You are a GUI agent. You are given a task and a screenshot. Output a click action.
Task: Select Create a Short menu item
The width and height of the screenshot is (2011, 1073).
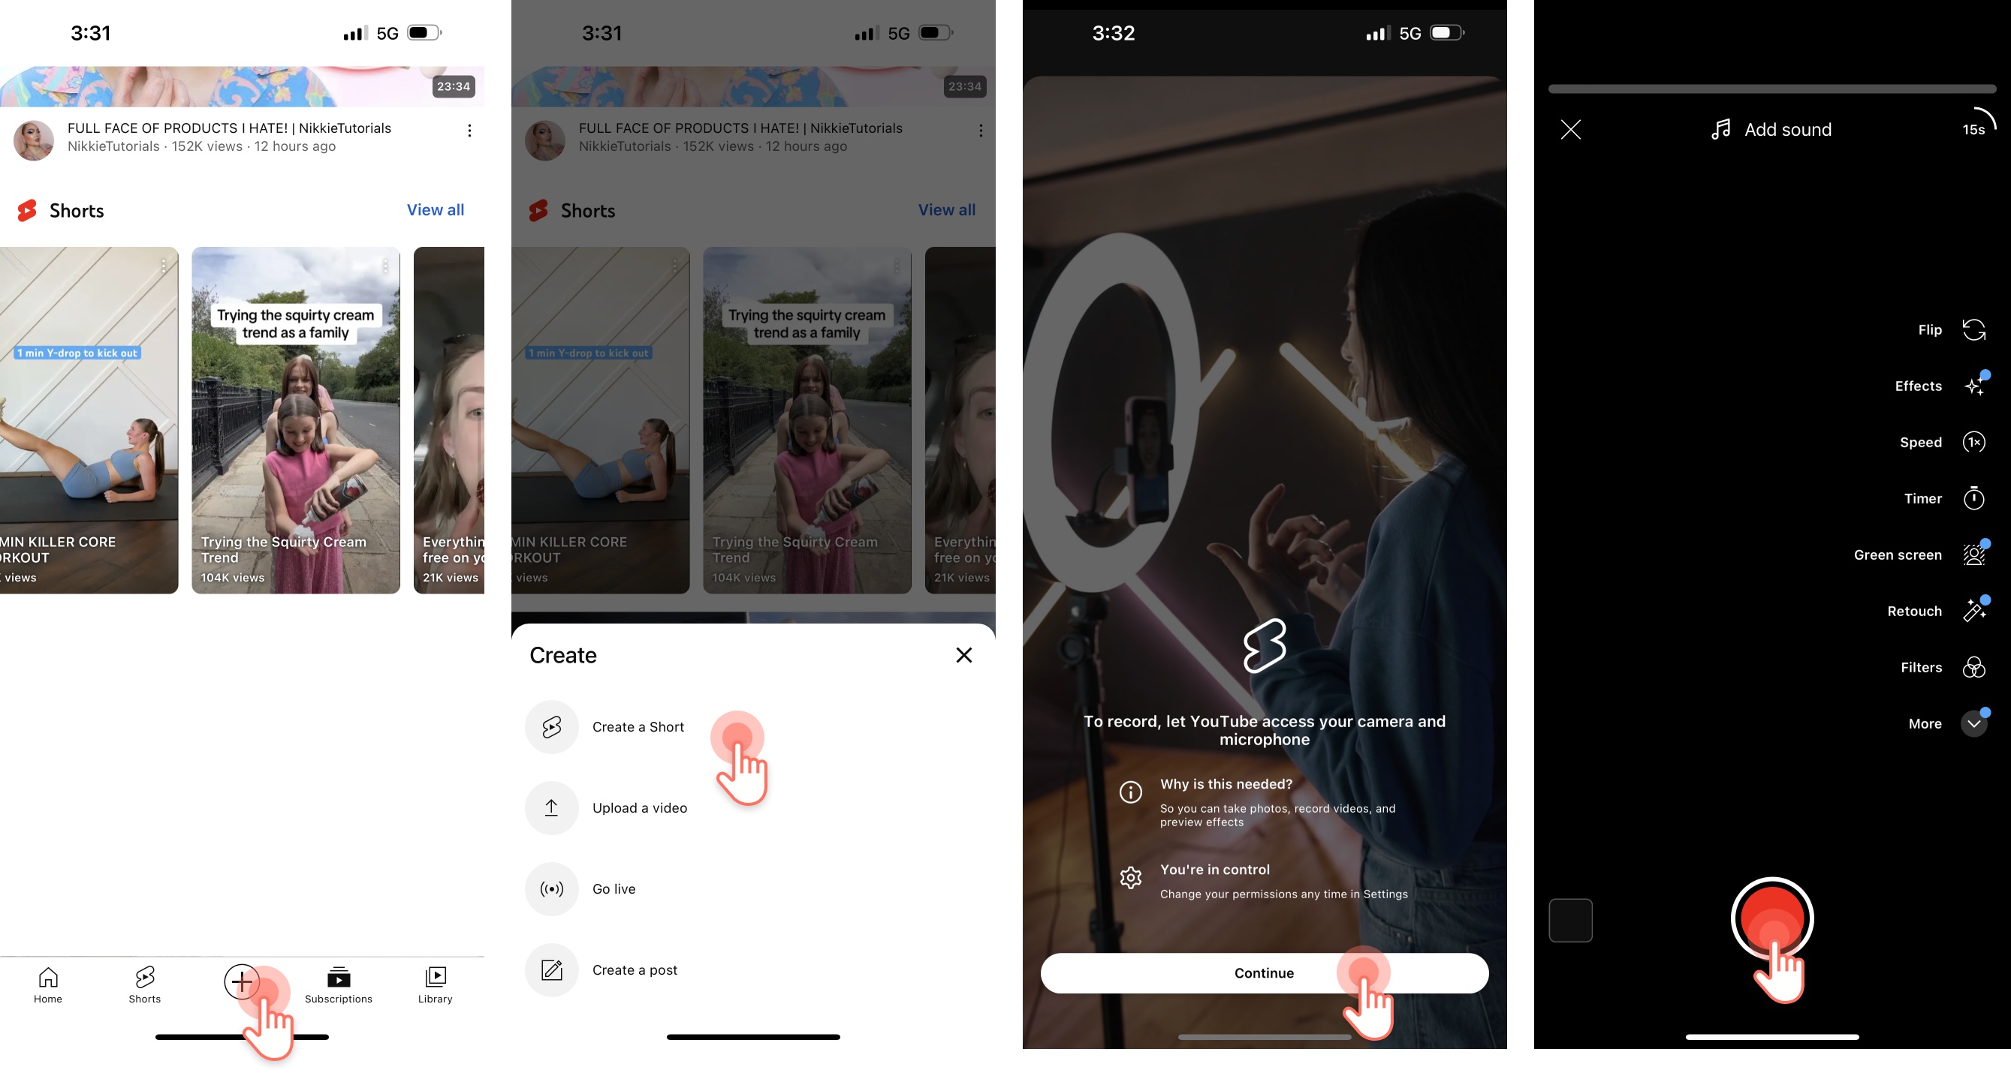point(637,726)
